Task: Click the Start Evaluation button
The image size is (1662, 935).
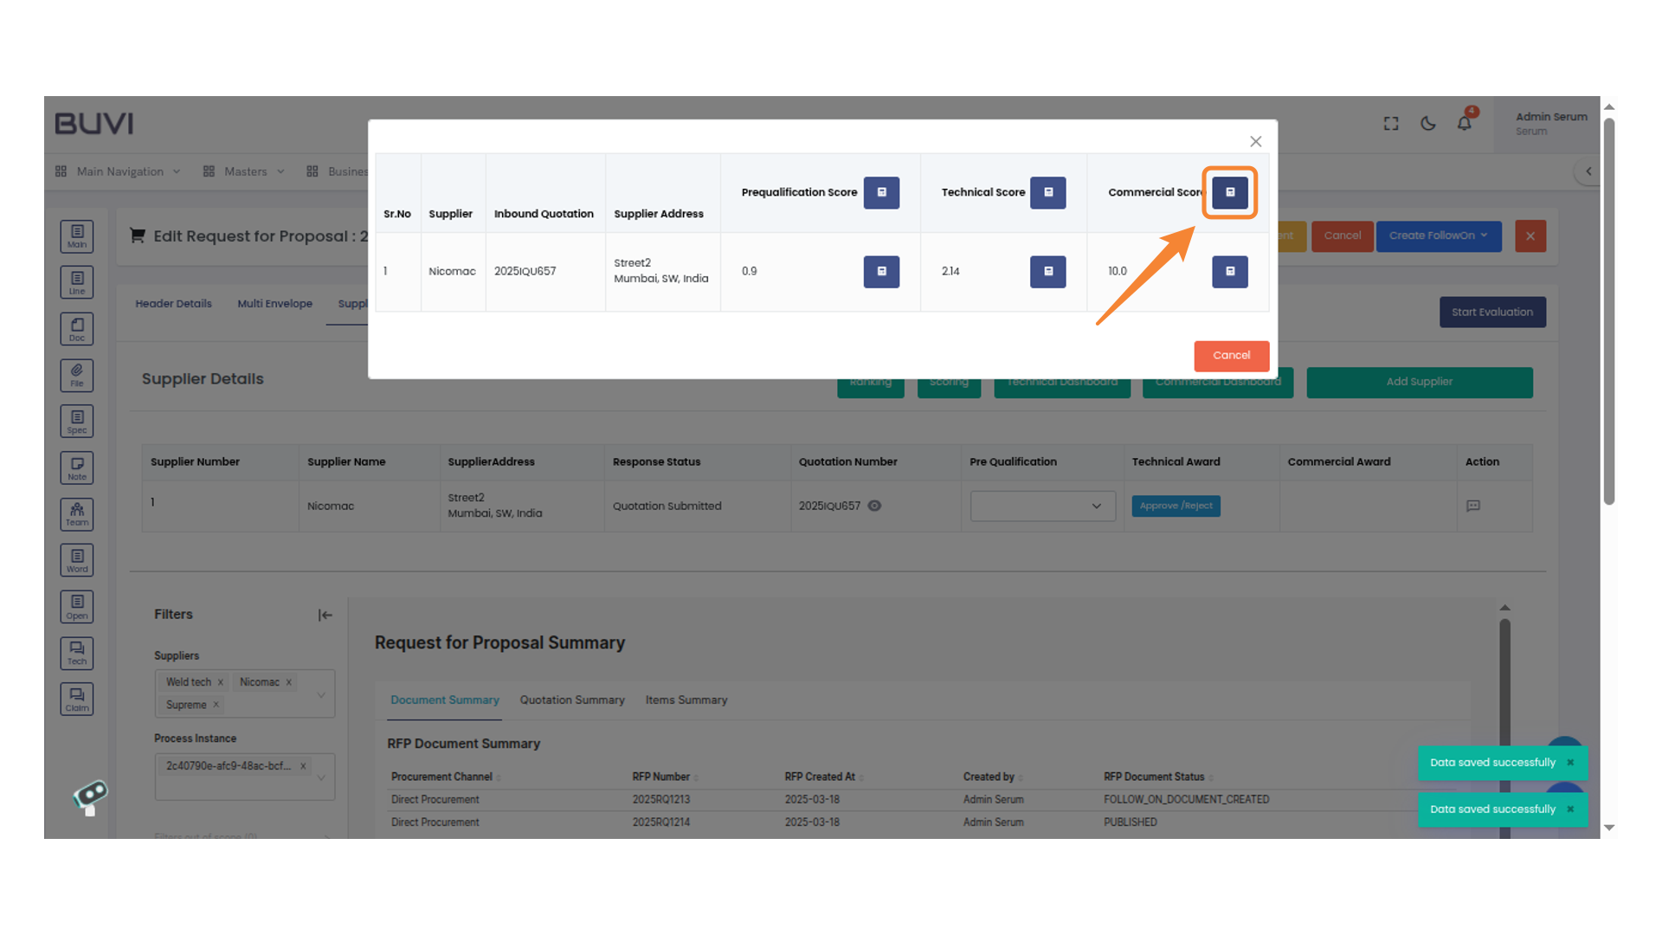Action: [1492, 312]
